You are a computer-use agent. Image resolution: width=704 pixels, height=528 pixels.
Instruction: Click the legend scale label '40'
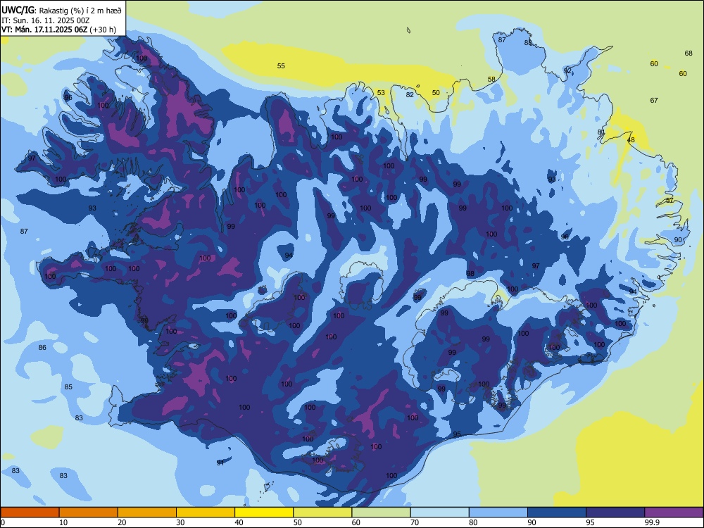tap(239, 522)
